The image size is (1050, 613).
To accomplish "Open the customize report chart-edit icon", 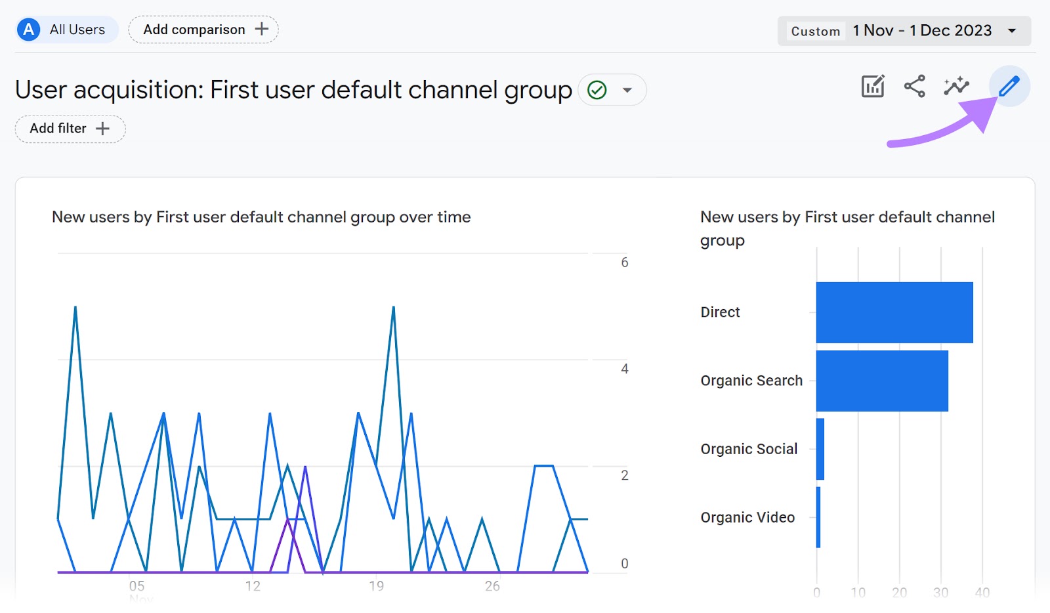I will click(x=872, y=85).
